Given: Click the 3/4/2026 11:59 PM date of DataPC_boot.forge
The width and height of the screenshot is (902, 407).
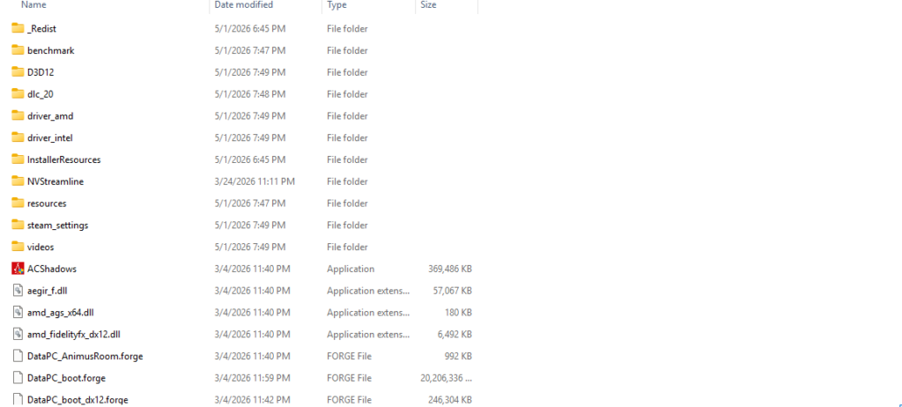Looking at the screenshot, I should [x=253, y=378].
